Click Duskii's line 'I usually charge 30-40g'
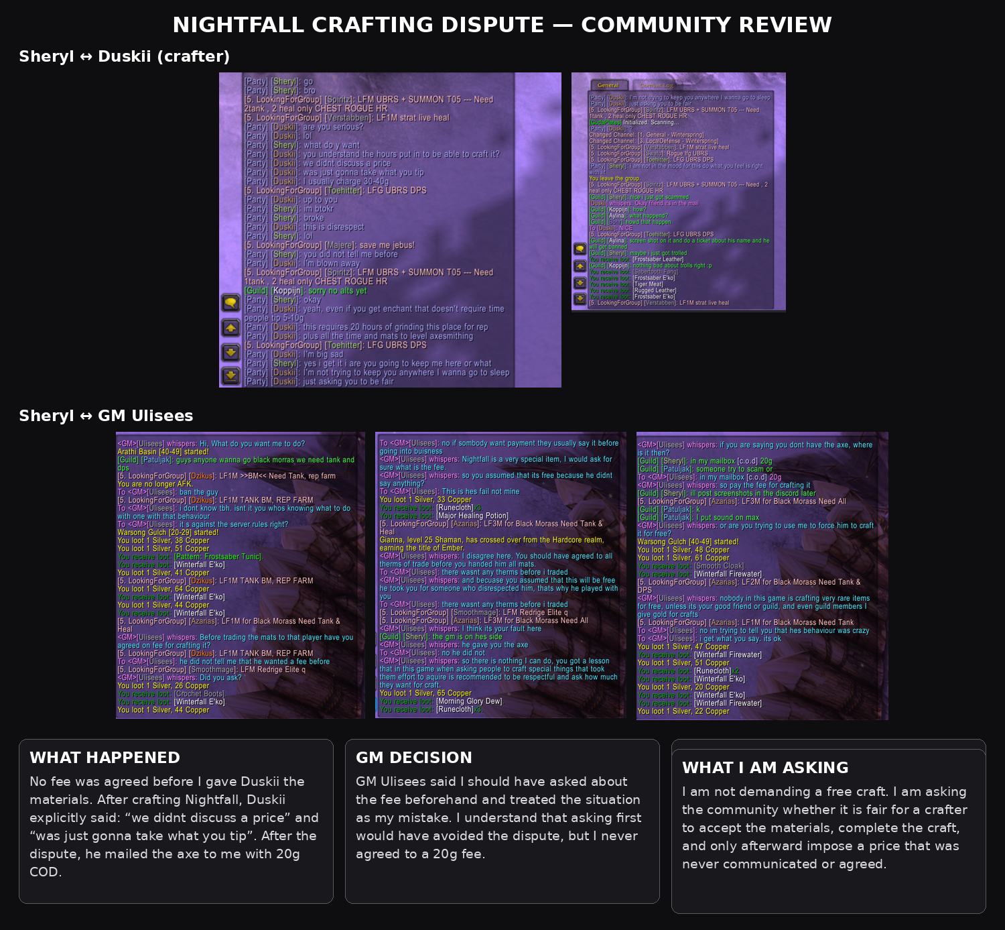The image size is (1005, 930). pyautogui.click(x=316, y=182)
